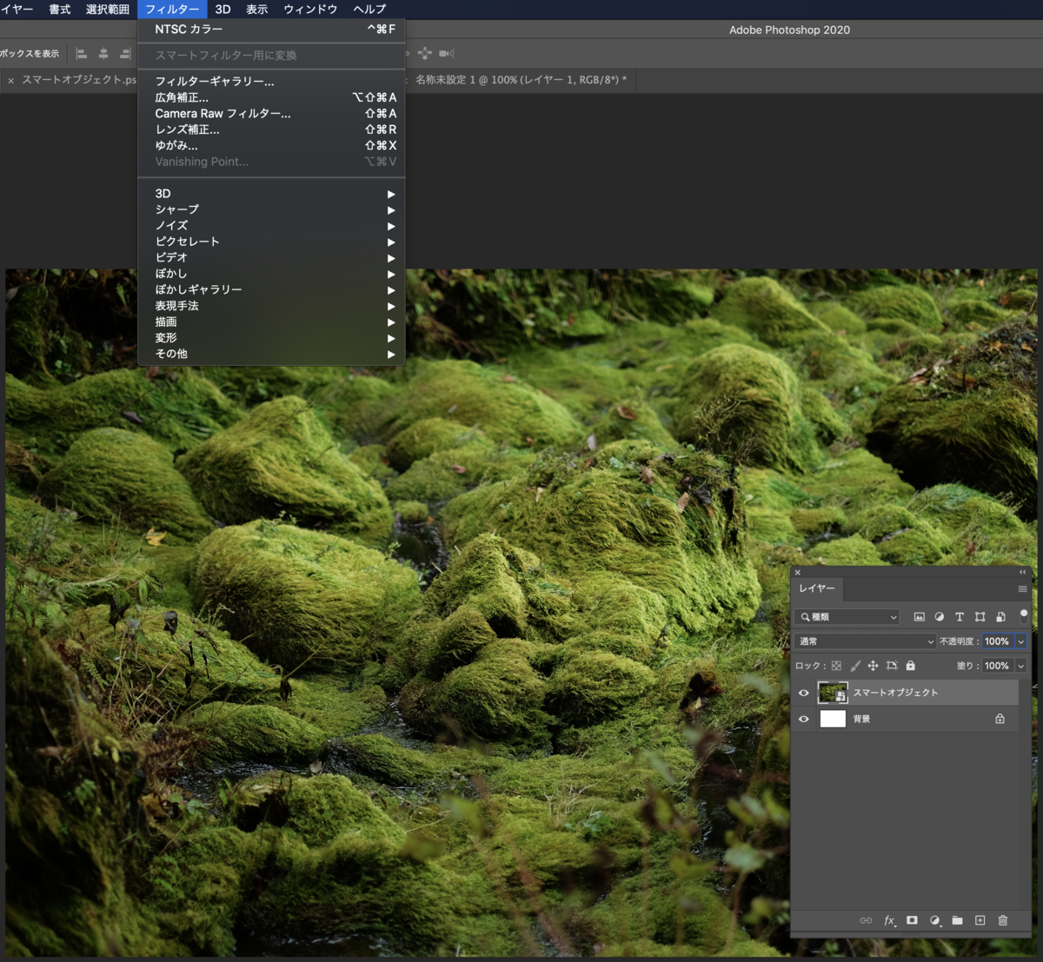This screenshot has width=1043, height=962.
Task: Toggle visibility of the 背景 layer
Action: tap(803, 719)
